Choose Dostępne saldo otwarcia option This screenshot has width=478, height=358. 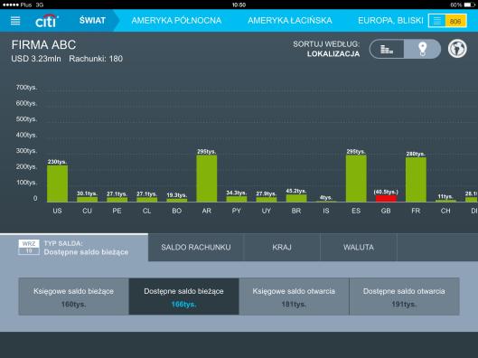[404, 297]
